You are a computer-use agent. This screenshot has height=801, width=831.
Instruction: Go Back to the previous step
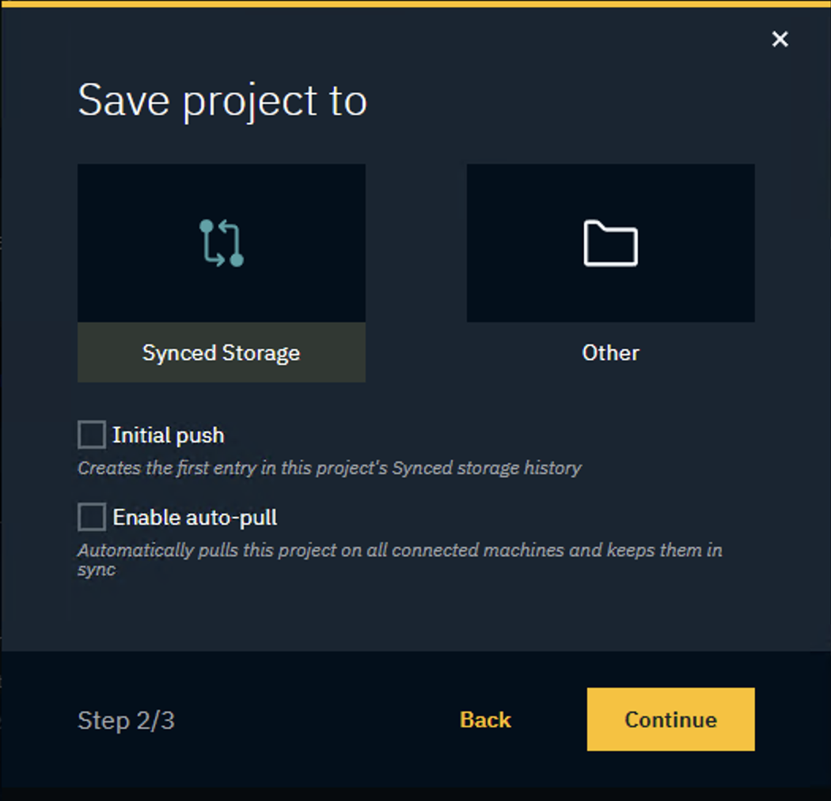click(x=484, y=719)
